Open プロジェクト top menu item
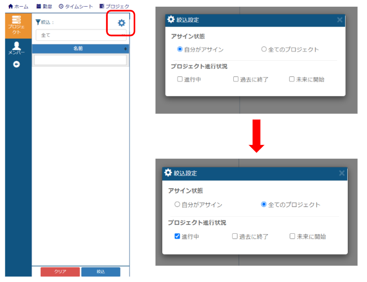The image size is (367, 282). (114, 7)
